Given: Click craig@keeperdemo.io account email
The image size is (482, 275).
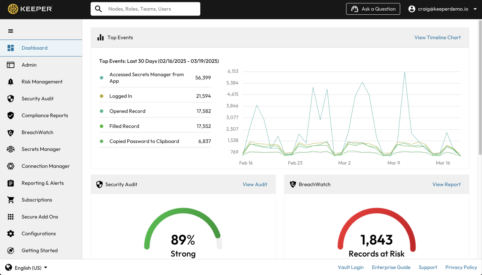Looking at the screenshot, I should [x=443, y=9].
